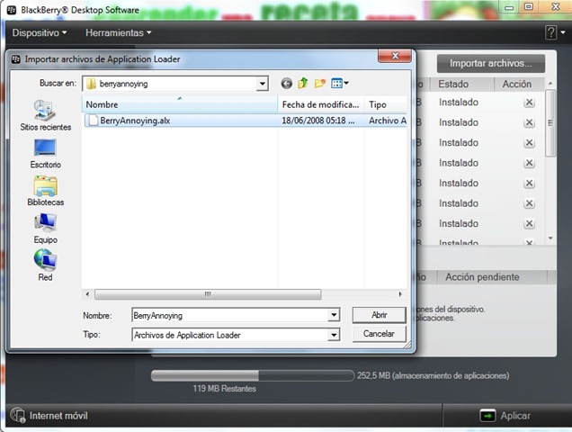Click the Abrir button
Image resolution: width=572 pixels, height=432 pixels.
point(379,315)
